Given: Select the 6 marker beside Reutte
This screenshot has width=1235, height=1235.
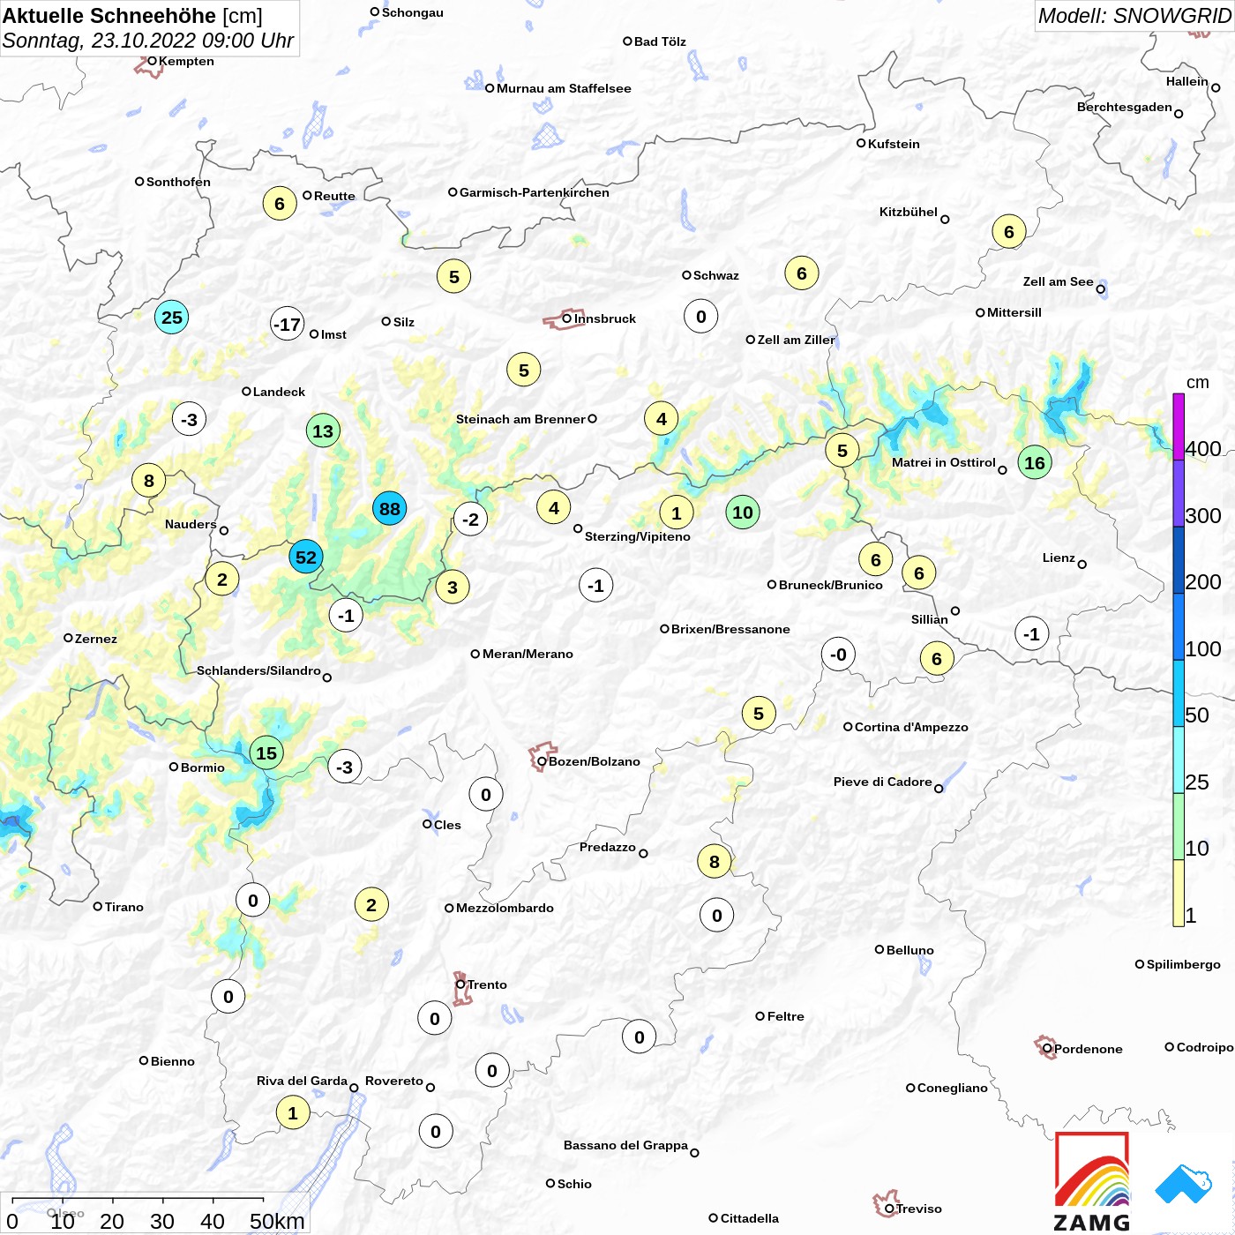Looking at the screenshot, I should tap(280, 204).
